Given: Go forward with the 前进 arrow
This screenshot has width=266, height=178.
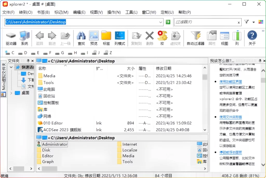Looking at the screenshot, I should pyautogui.click(x=52, y=38).
